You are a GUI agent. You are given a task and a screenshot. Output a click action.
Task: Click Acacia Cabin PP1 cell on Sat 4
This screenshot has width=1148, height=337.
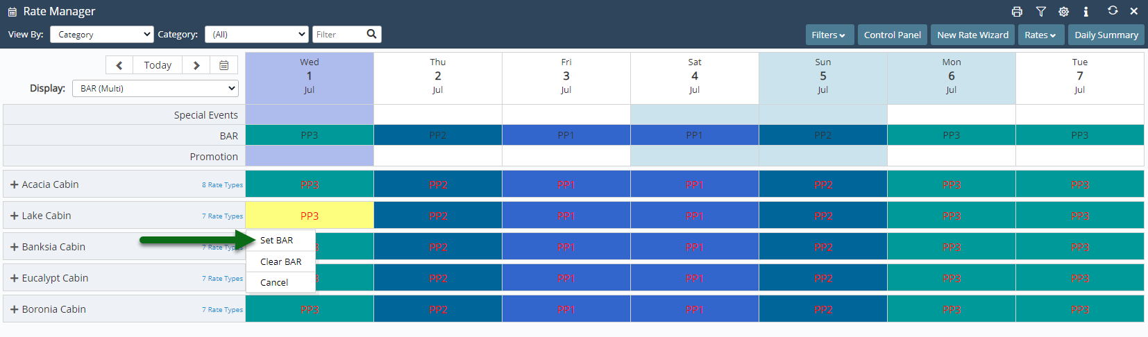tap(695, 184)
